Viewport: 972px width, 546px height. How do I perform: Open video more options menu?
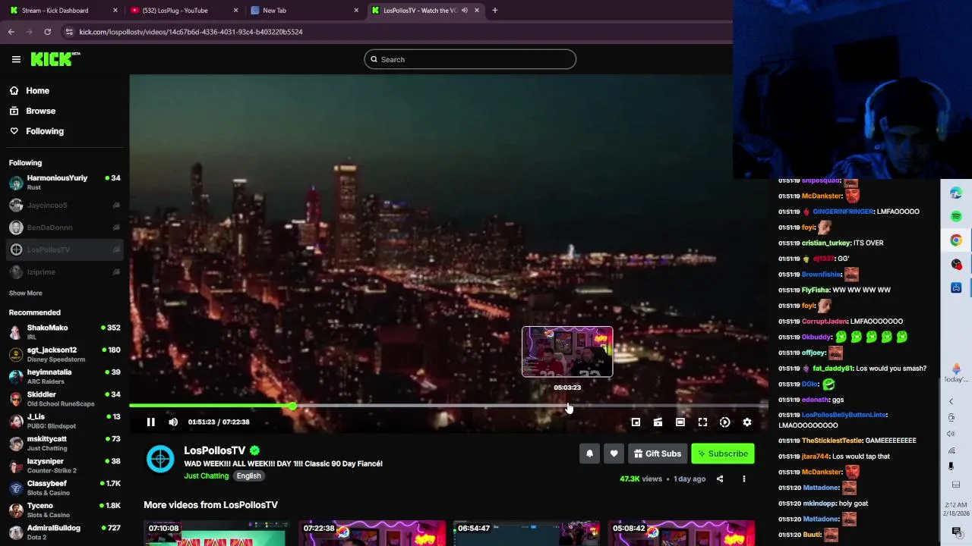pyautogui.click(x=744, y=479)
